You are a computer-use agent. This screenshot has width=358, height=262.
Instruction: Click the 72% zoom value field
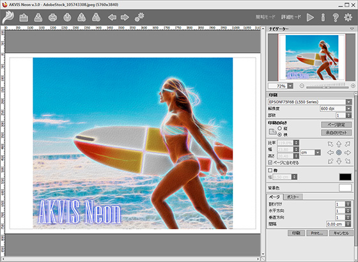coord(278,86)
